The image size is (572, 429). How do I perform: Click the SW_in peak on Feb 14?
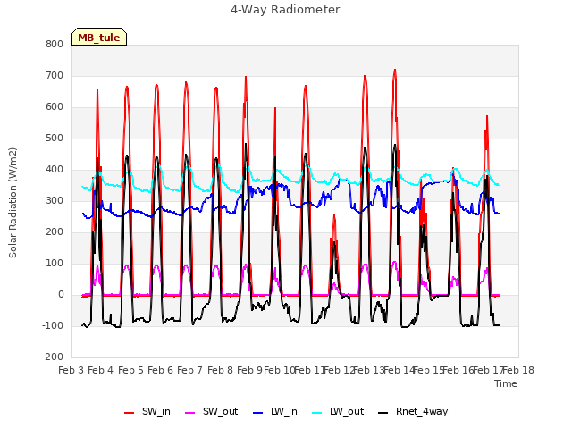(395, 70)
